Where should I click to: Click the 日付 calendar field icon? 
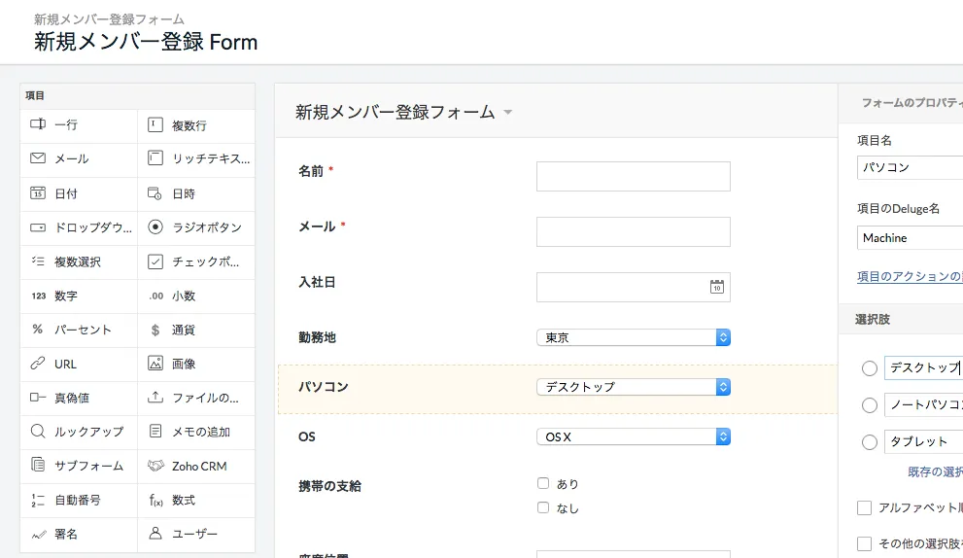coord(38,193)
